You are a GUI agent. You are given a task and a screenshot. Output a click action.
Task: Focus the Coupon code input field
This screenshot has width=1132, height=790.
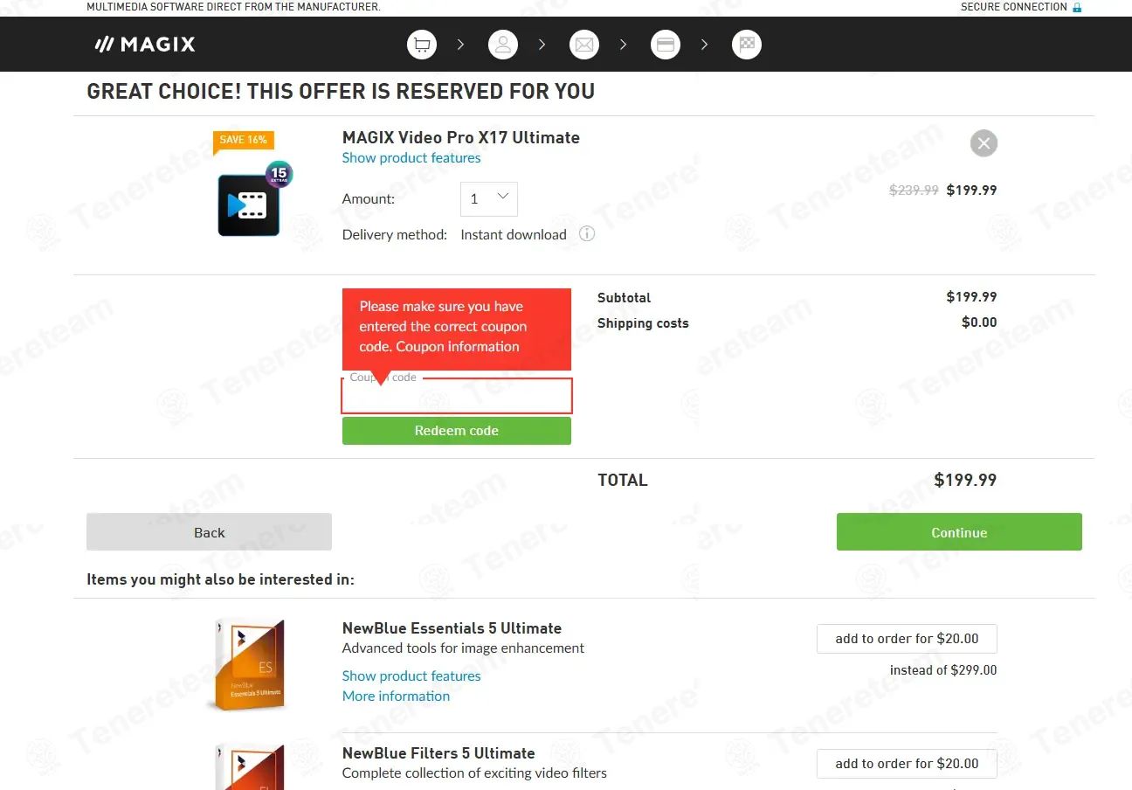tap(457, 396)
